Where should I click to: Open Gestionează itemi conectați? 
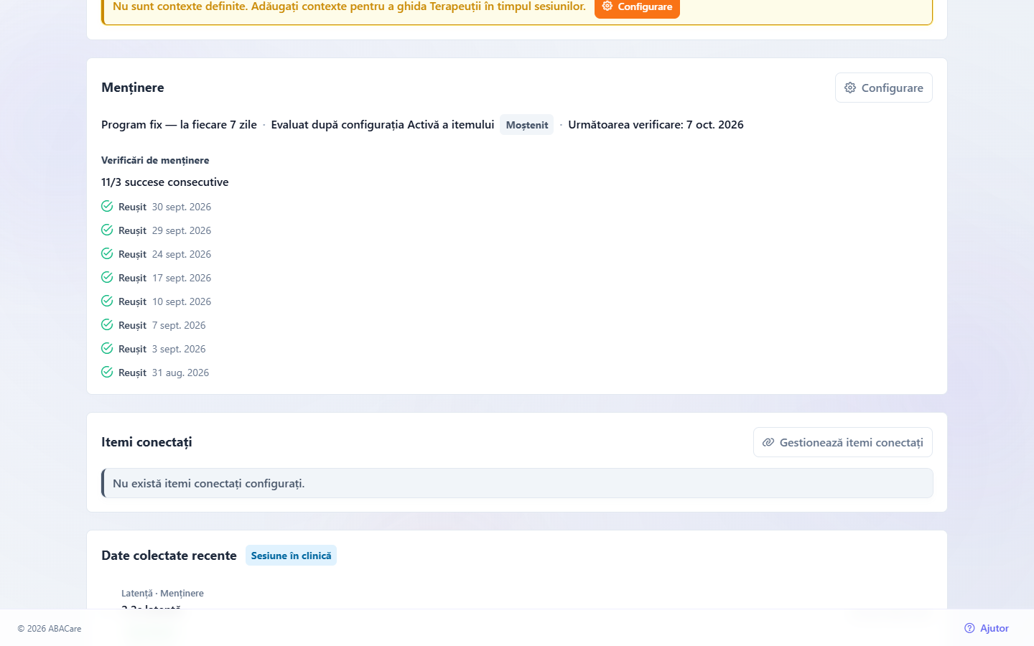coord(843,442)
